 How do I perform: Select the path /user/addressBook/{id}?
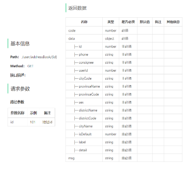point(39,57)
